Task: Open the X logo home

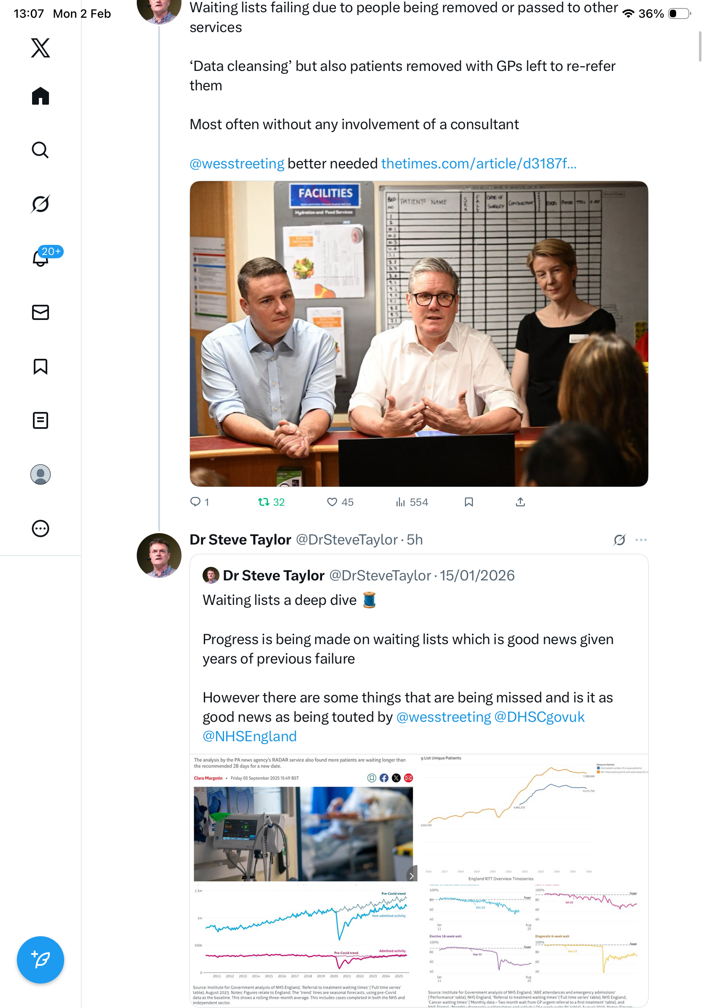Action: point(41,48)
